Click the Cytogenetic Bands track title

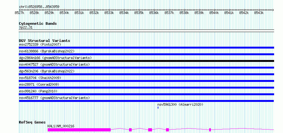38,23
